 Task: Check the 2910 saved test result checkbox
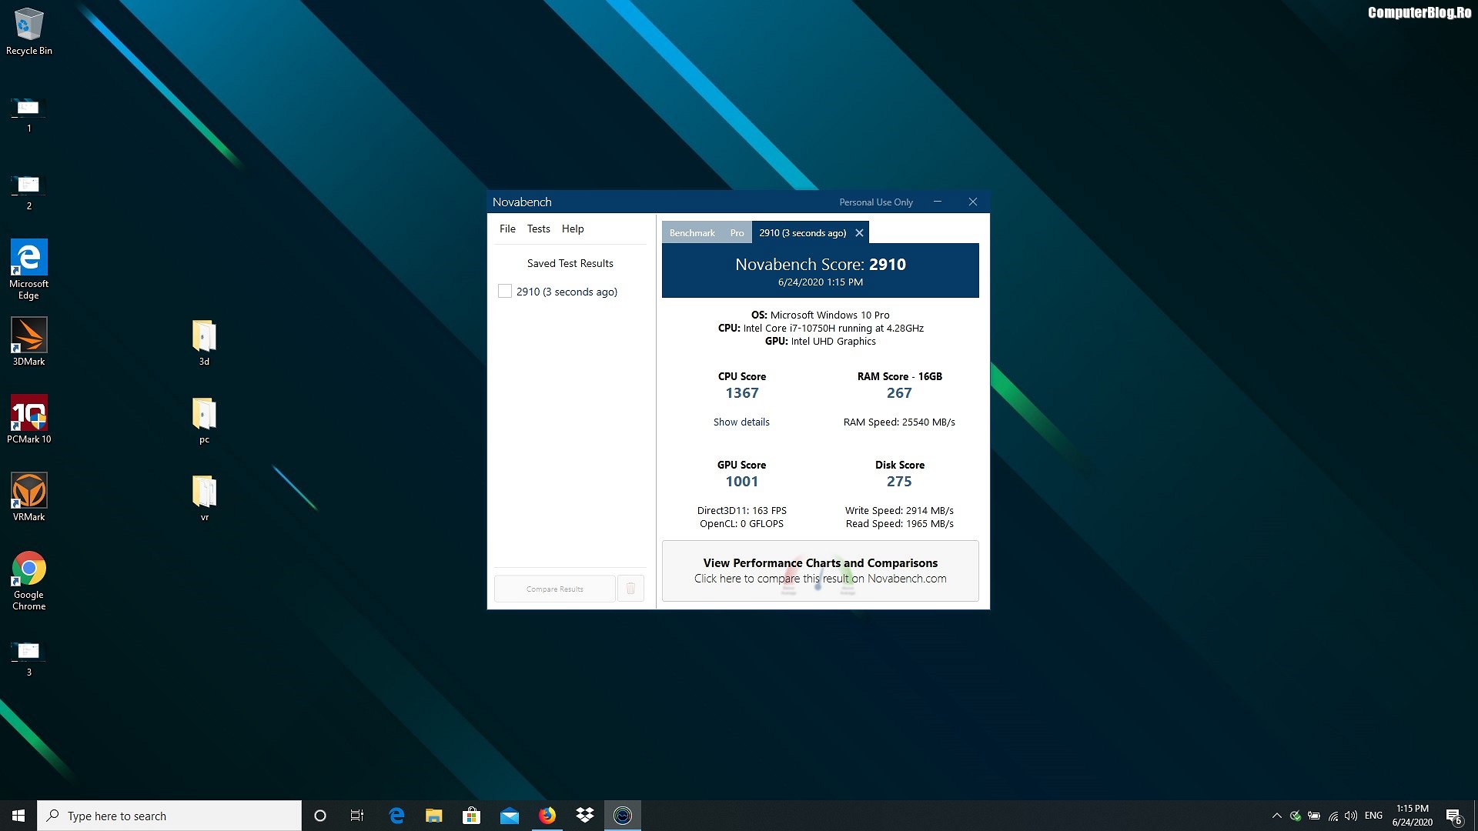505,292
